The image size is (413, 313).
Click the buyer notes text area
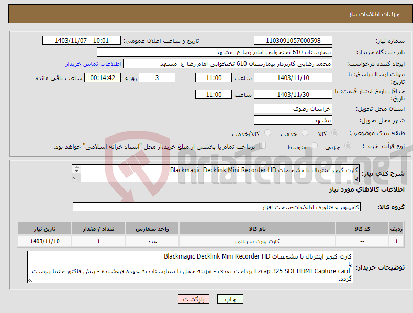(190, 267)
